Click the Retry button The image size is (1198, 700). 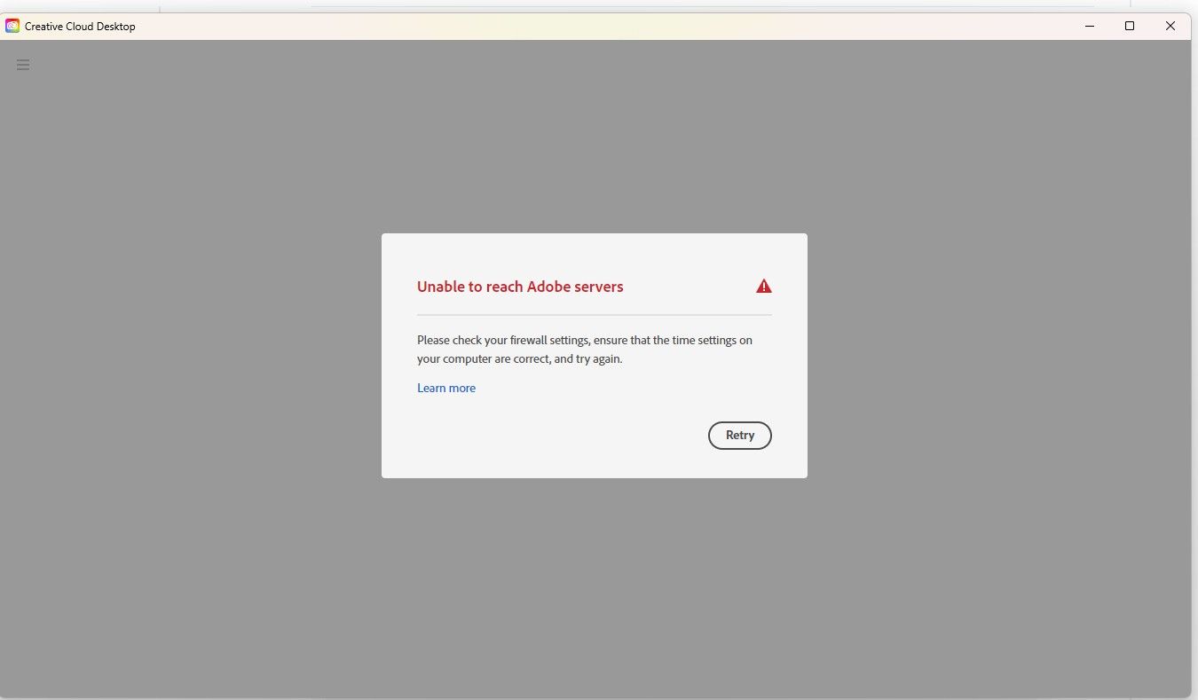[739, 436]
